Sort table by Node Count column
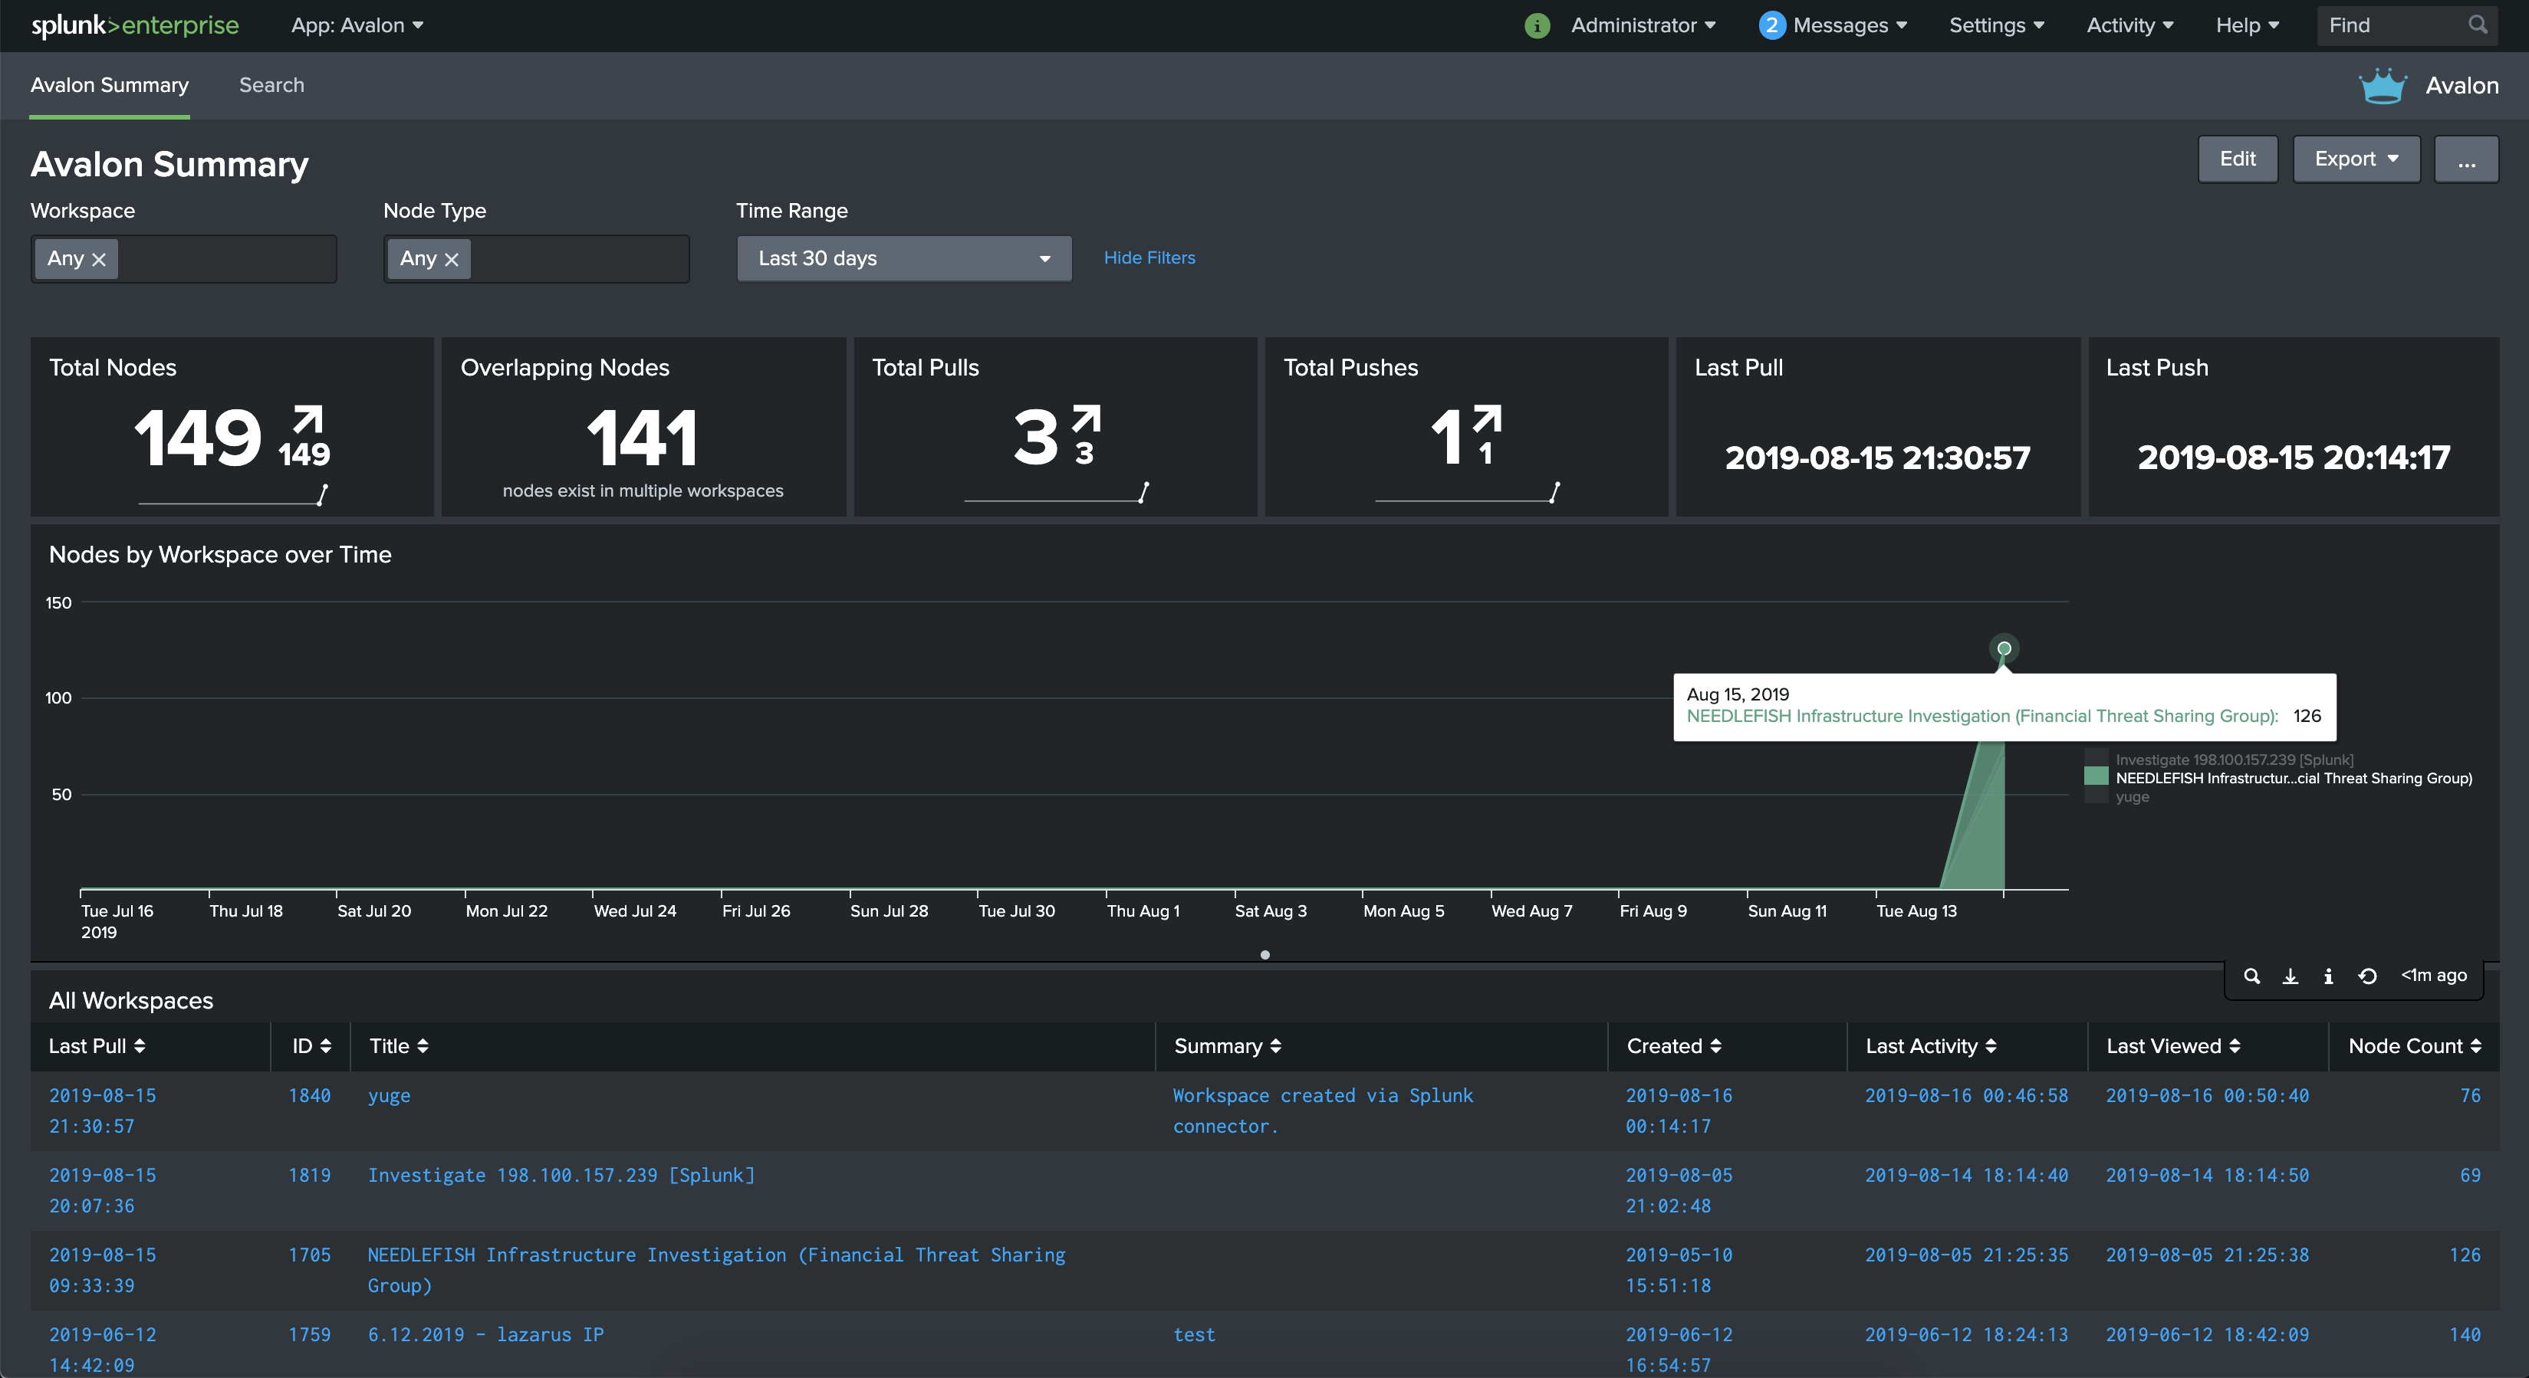The image size is (2529, 1378). (2415, 1046)
